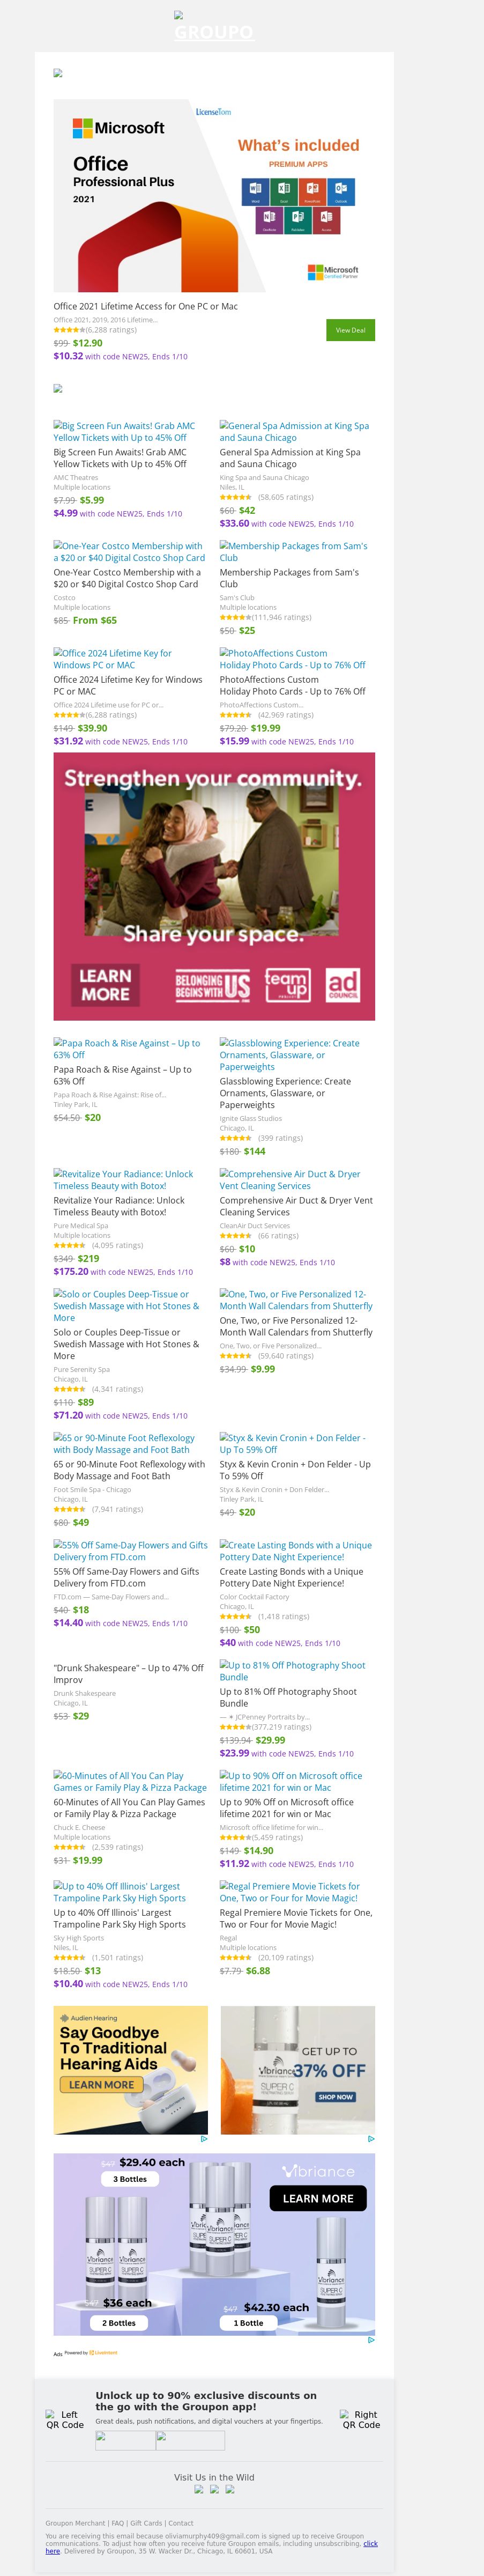
Task: Open the Left QR Code image
Action: pos(65,2419)
